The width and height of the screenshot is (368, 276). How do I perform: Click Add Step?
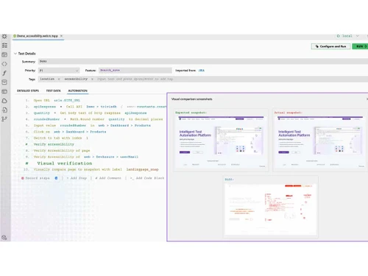(77, 178)
